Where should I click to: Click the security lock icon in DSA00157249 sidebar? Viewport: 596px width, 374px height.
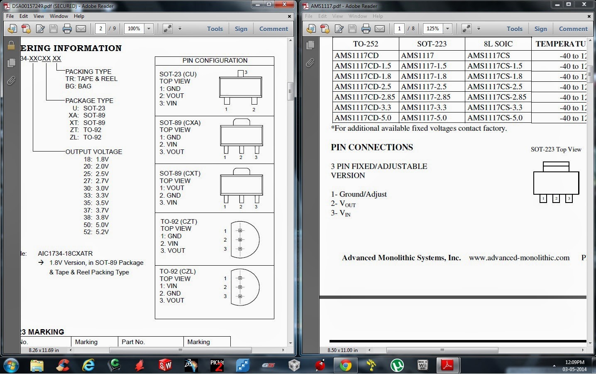point(11,46)
